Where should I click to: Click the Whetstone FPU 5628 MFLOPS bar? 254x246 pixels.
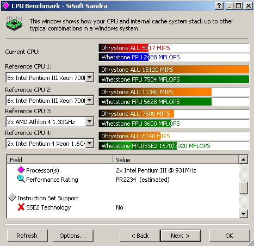coord(174,102)
